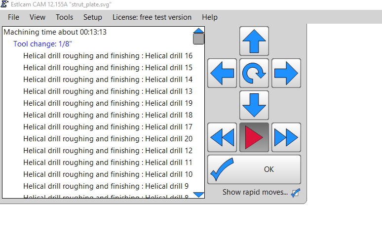The height and width of the screenshot is (246, 382).
Task: Fast forward simulation with double right arrows
Action: 286,137
